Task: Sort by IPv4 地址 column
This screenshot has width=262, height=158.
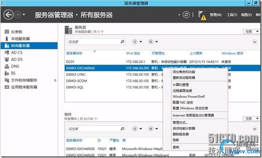Action: [133, 53]
